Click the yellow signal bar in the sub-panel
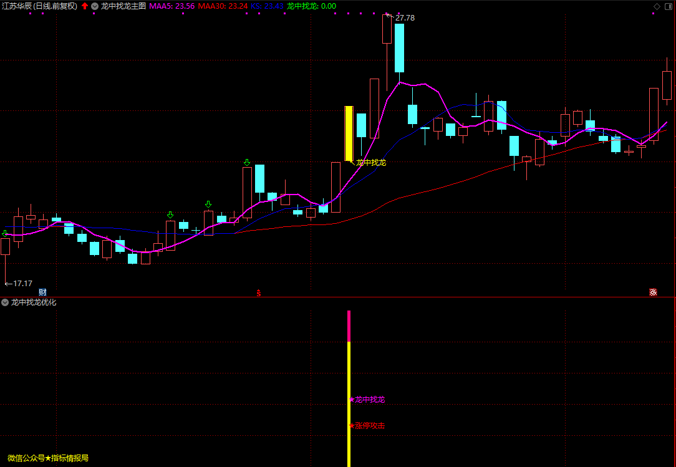 pyautogui.click(x=349, y=405)
